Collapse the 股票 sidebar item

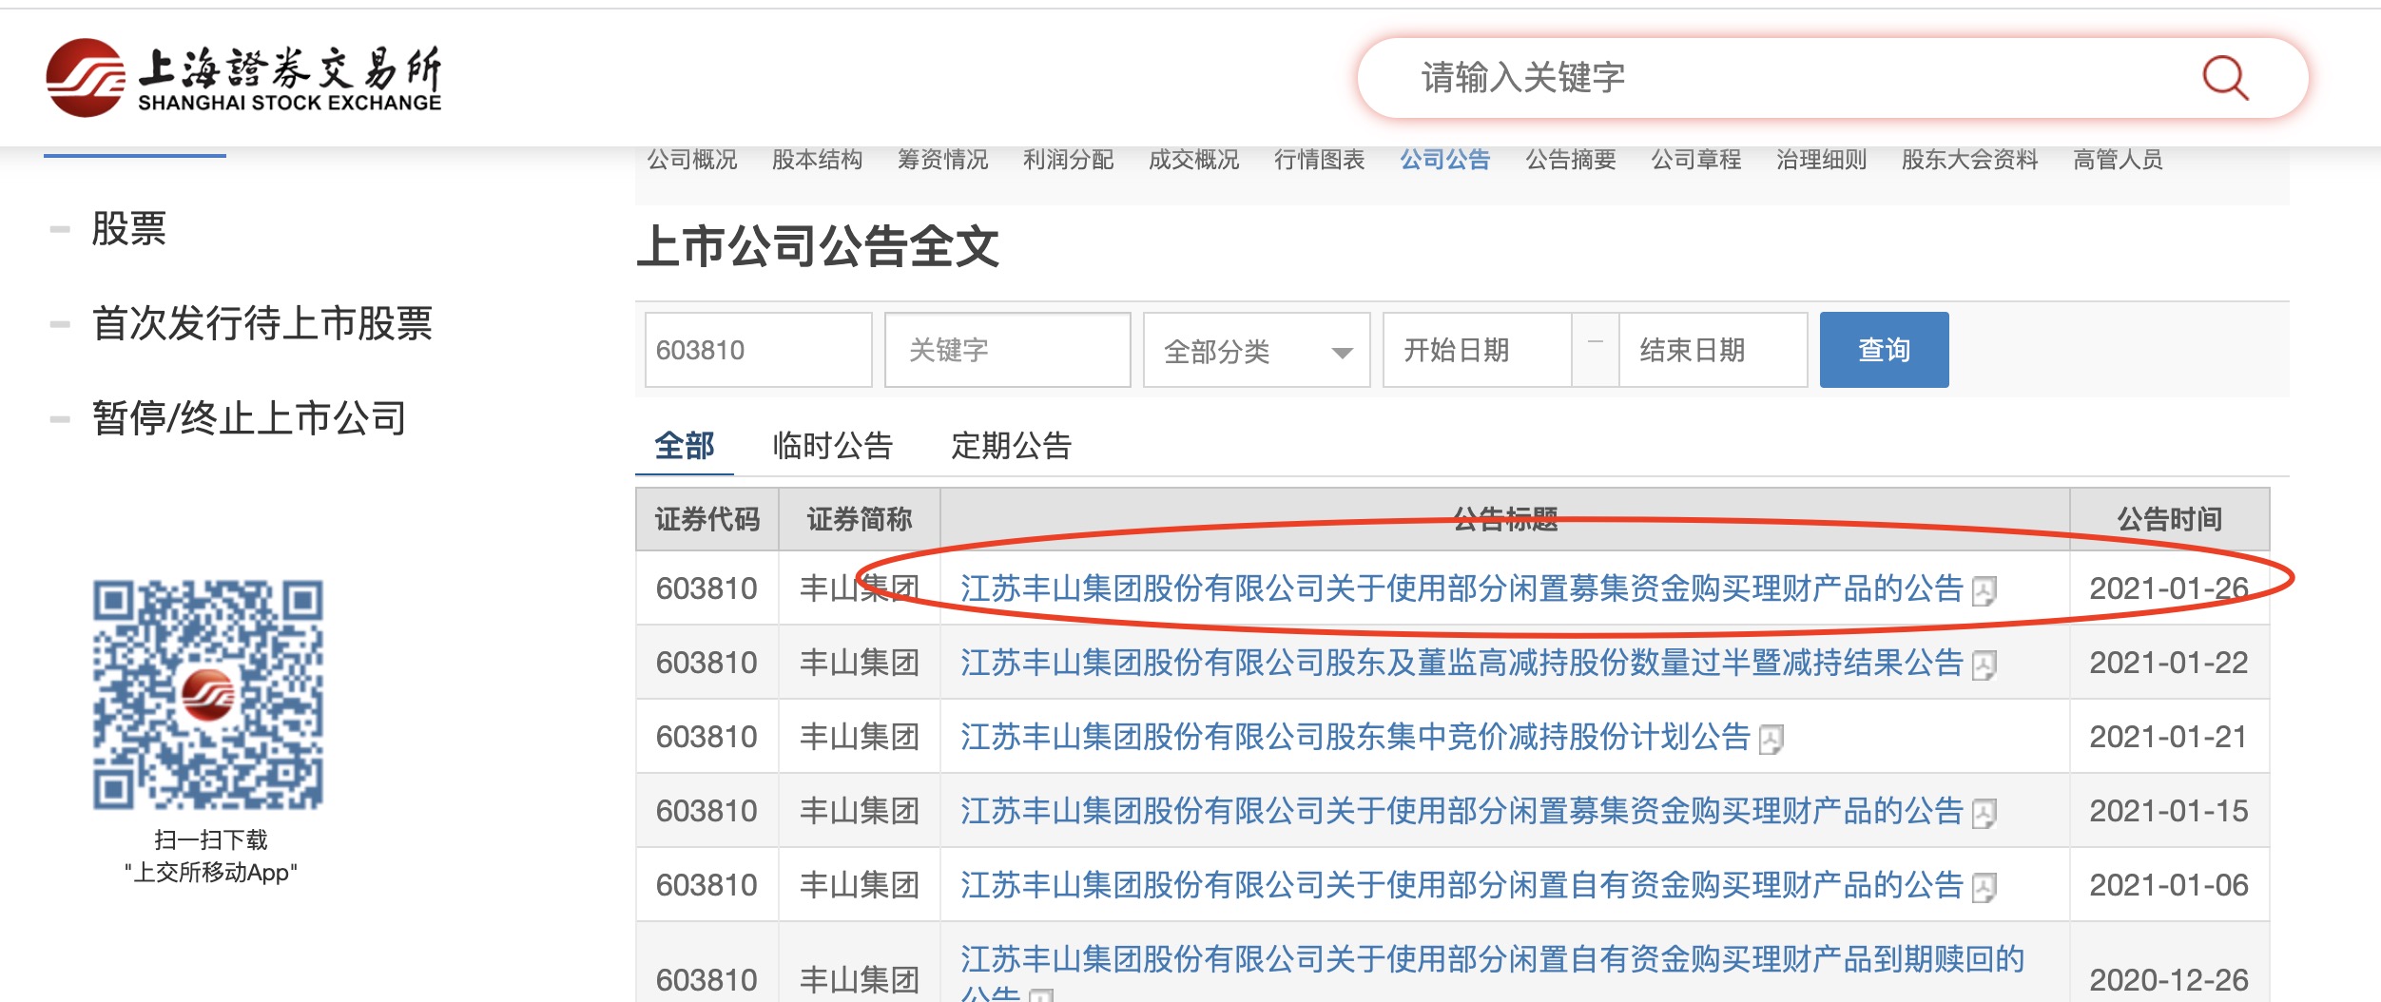(60, 229)
